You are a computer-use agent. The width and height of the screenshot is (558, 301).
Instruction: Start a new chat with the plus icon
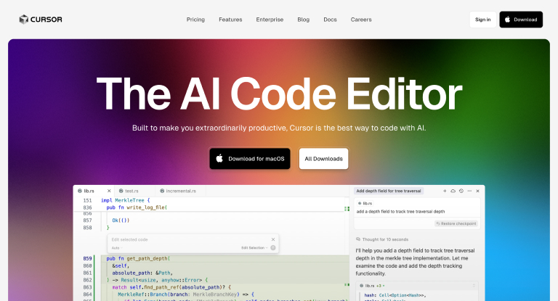click(x=445, y=191)
